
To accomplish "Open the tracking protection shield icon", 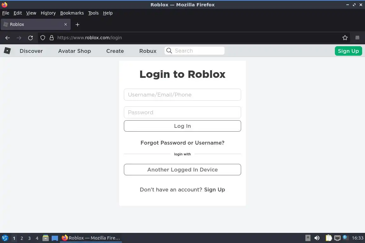I will point(42,38).
